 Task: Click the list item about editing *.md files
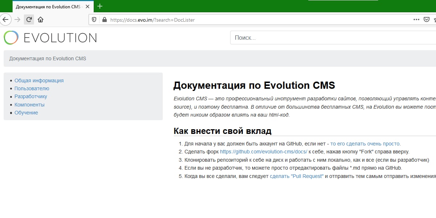(293, 168)
